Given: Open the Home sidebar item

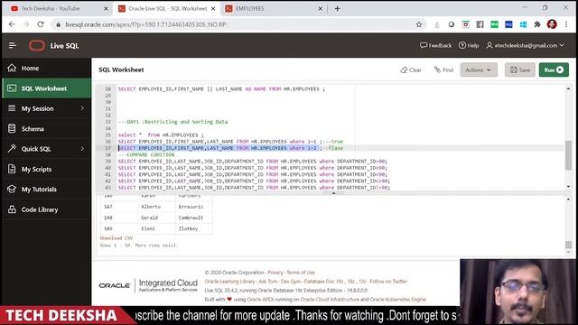Looking at the screenshot, I should click(46, 69).
